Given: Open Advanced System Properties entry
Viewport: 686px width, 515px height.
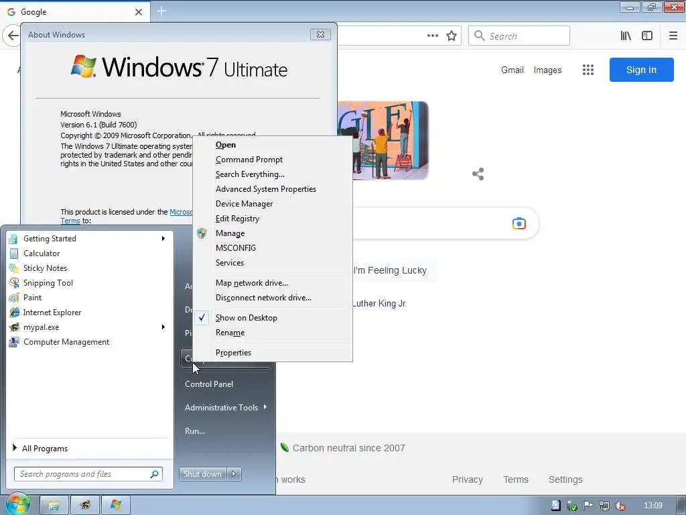Looking at the screenshot, I should 272,188.
